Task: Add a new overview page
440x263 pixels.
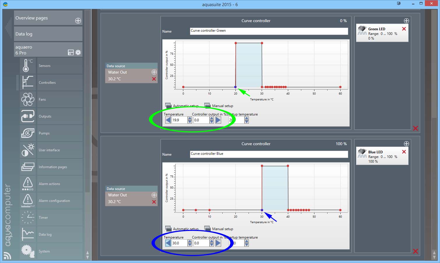Action: pos(78,21)
